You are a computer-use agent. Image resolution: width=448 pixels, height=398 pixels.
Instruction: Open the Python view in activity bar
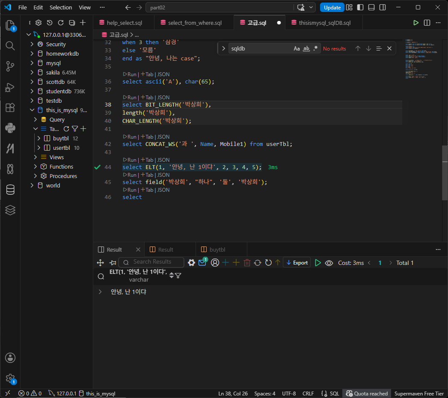point(10,128)
